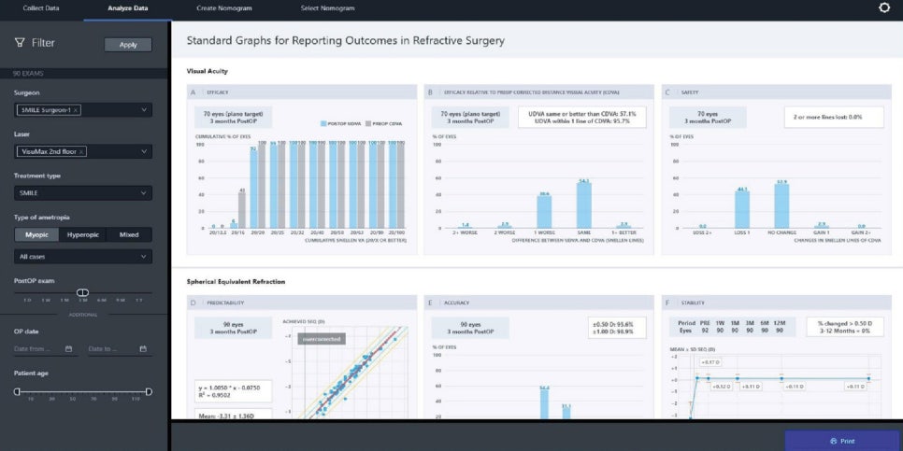
Task: Click the PREOP CDVA legend entry
Action: pyautogui.click(x=383, y=123)
